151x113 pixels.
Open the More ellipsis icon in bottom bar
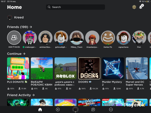pos(111,110)
